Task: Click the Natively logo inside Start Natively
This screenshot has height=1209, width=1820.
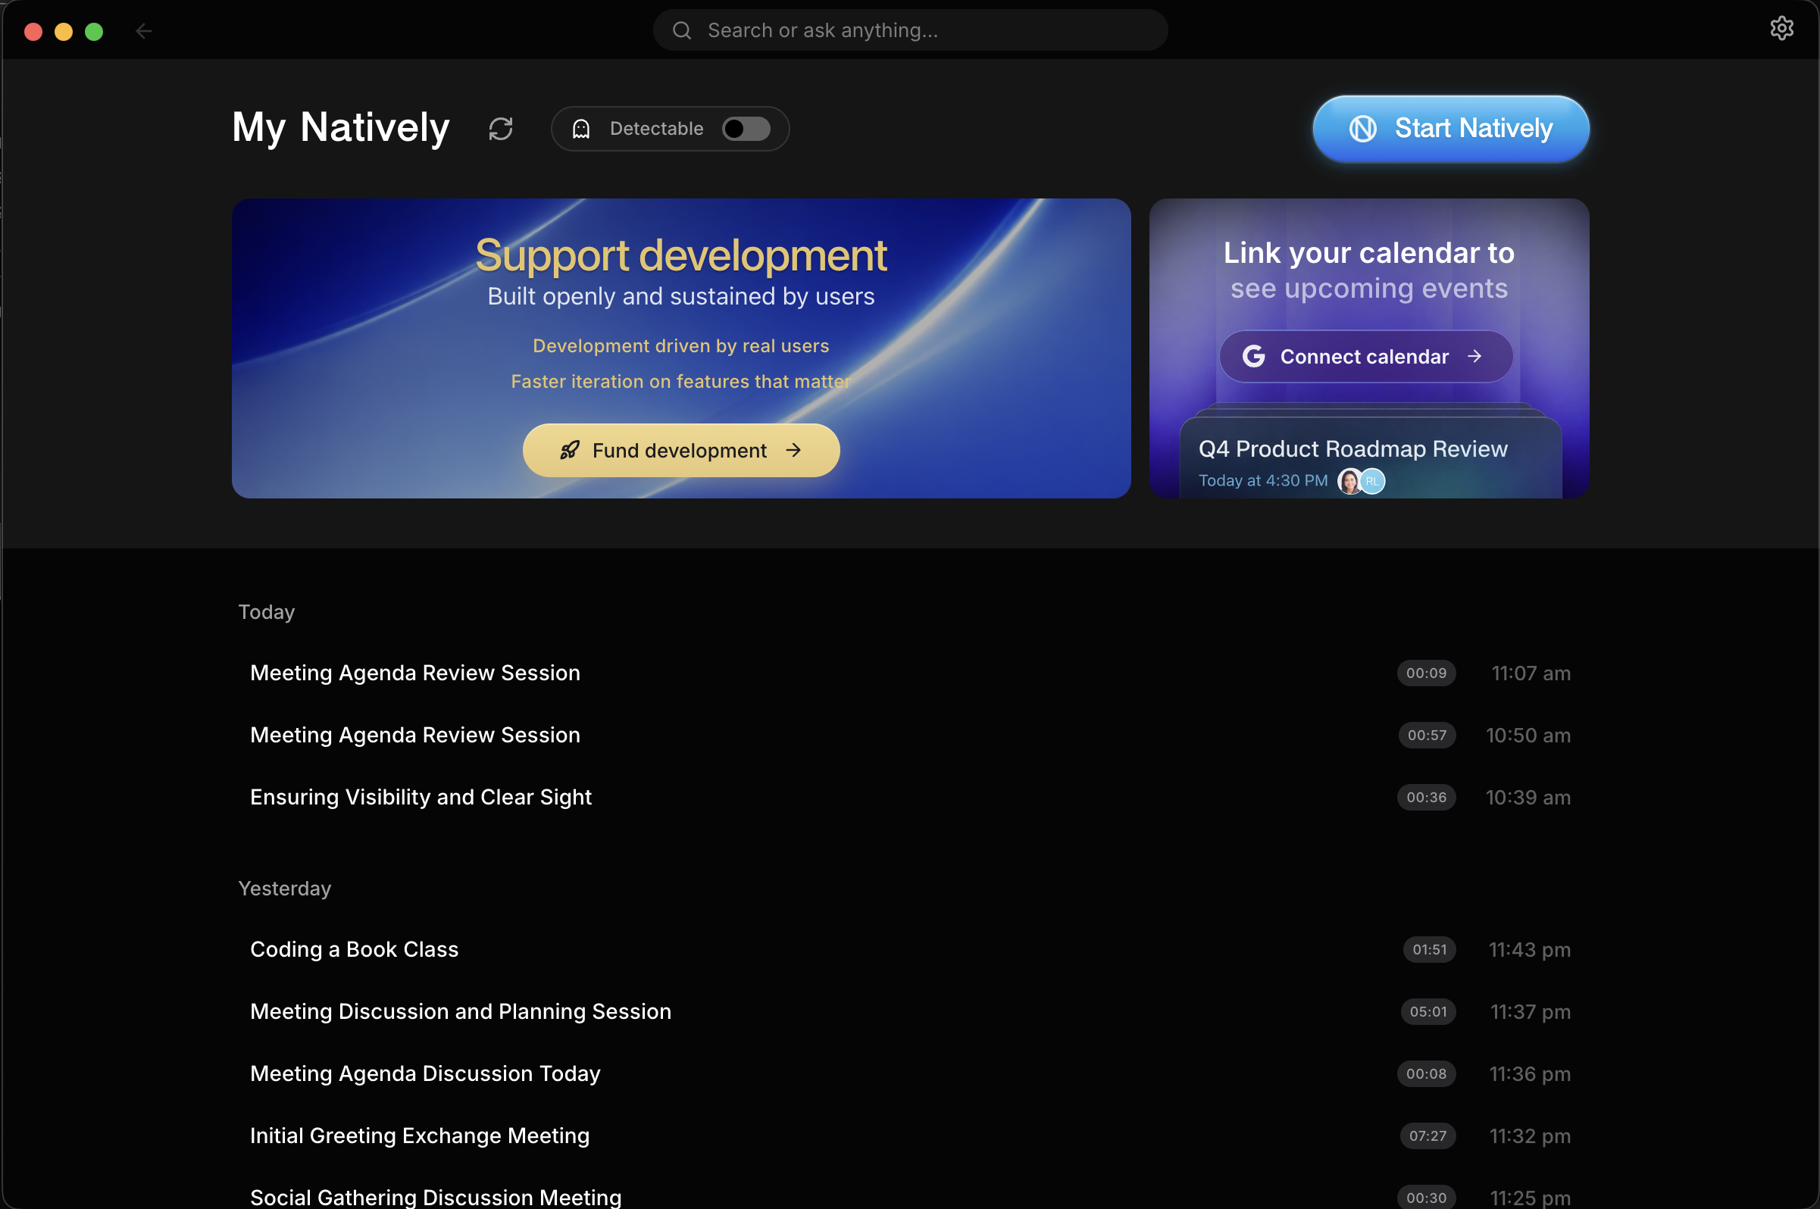Action: (1363, 129)
